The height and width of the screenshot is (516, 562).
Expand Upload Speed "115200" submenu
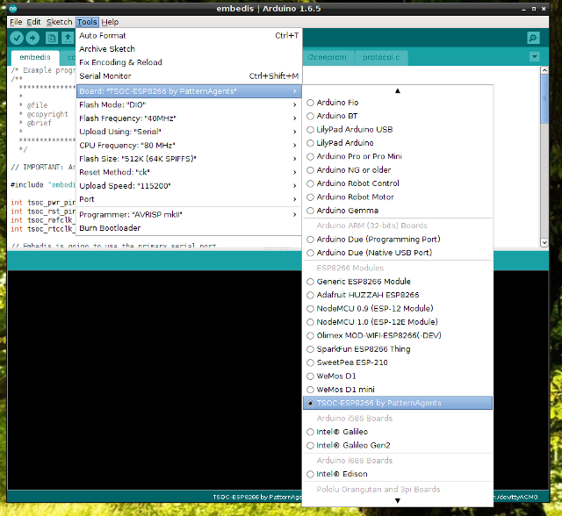(189, 186)
